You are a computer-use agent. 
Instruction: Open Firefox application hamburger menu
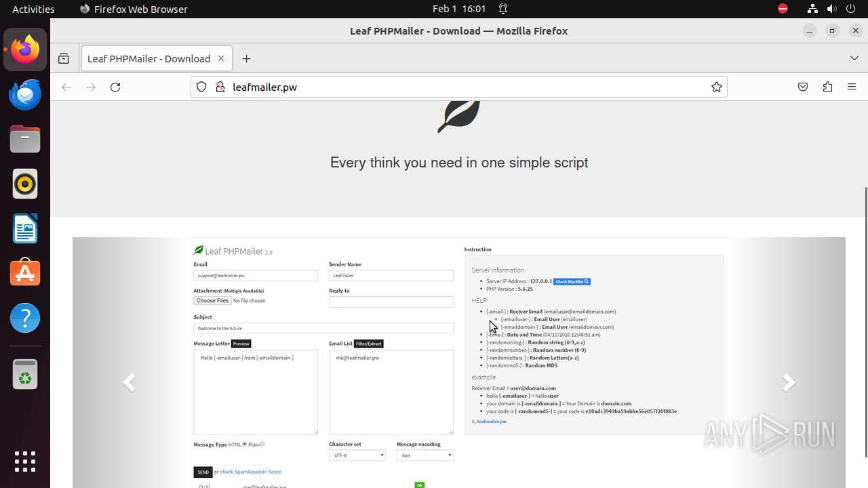point(852,87)
